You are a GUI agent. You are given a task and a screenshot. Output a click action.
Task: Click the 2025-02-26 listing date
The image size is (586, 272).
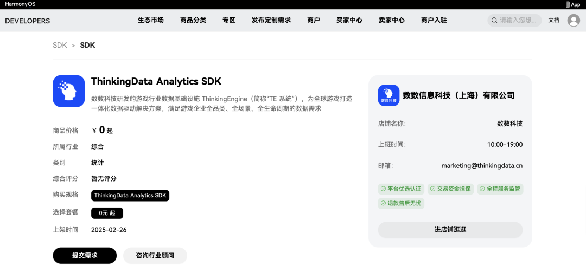tap(109, 230)
